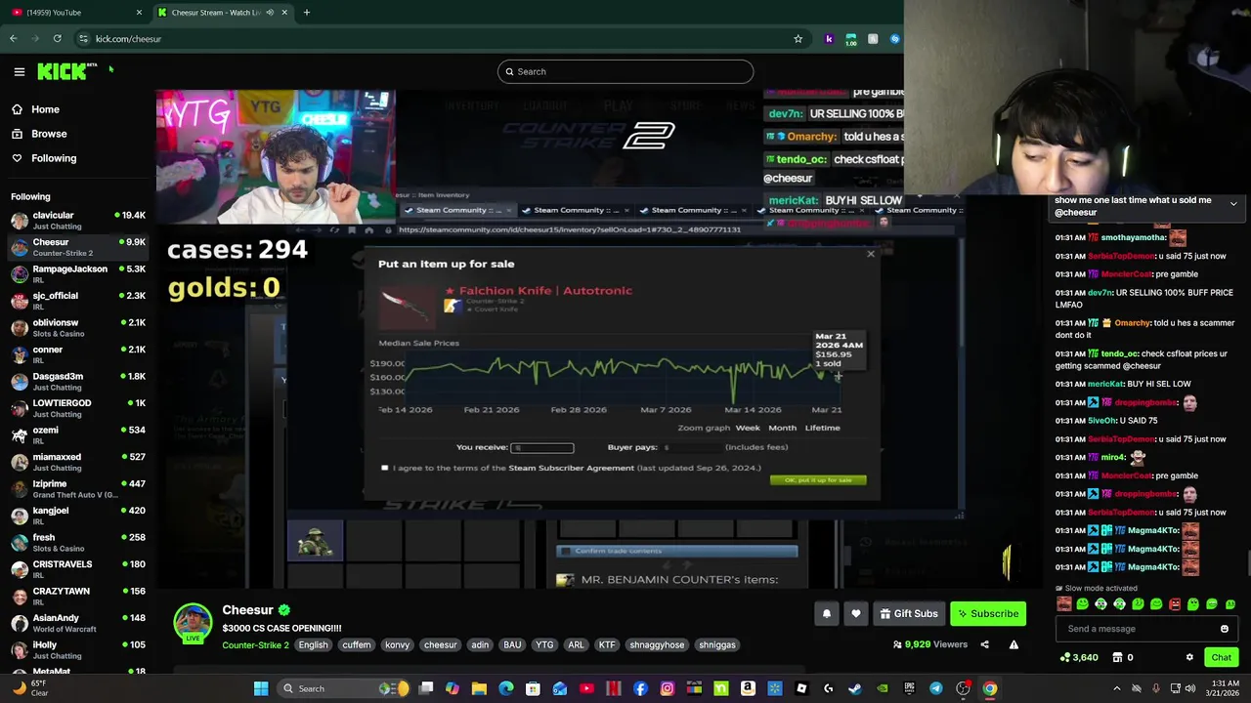Click the notification bell for Cheesur
Image resolution: width=1251 pixels, height=703 pixels.
click(x=827, y=613)
